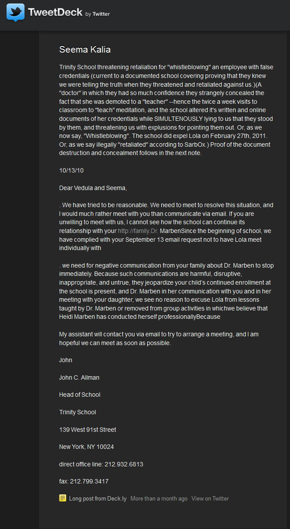Click the yellow note icon beside Long post
The width and height of the screenshot is (290, 529).
[x=63, y=498]
